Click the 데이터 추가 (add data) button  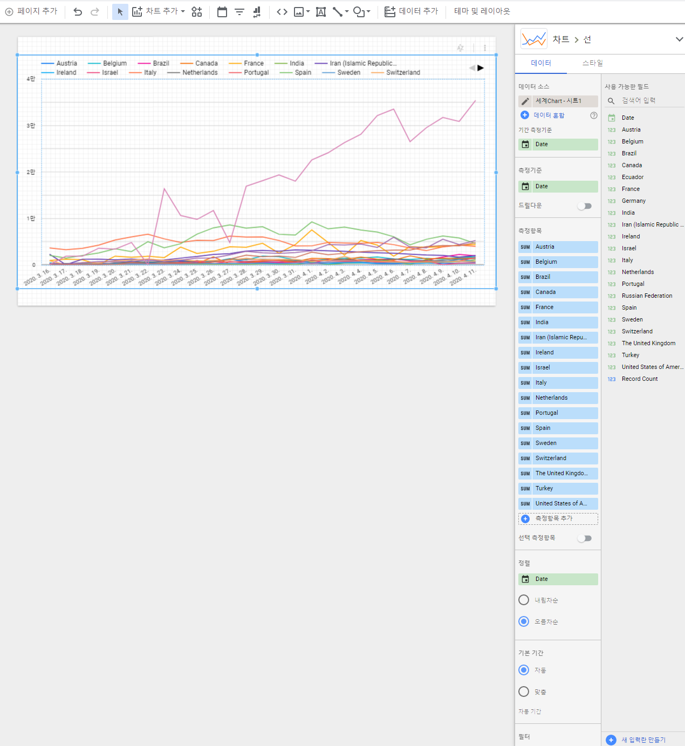(411, 11)
